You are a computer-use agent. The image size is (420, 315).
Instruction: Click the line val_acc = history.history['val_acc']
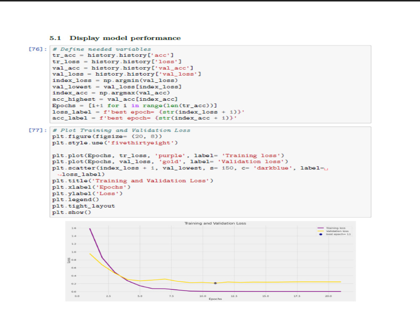click(x=123, y=68)
